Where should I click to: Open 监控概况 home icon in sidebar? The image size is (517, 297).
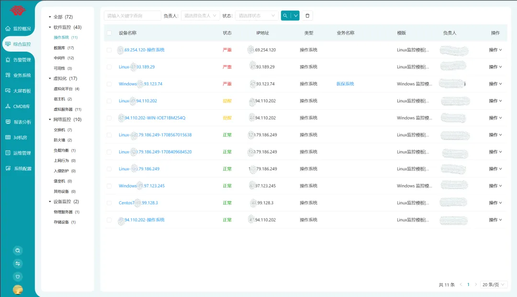click(8, 29)
